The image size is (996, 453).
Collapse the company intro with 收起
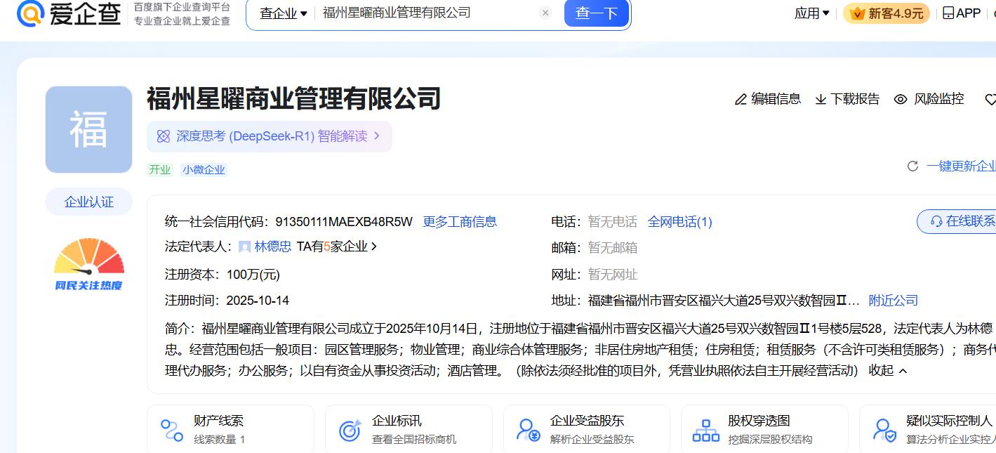coord(888,370)
